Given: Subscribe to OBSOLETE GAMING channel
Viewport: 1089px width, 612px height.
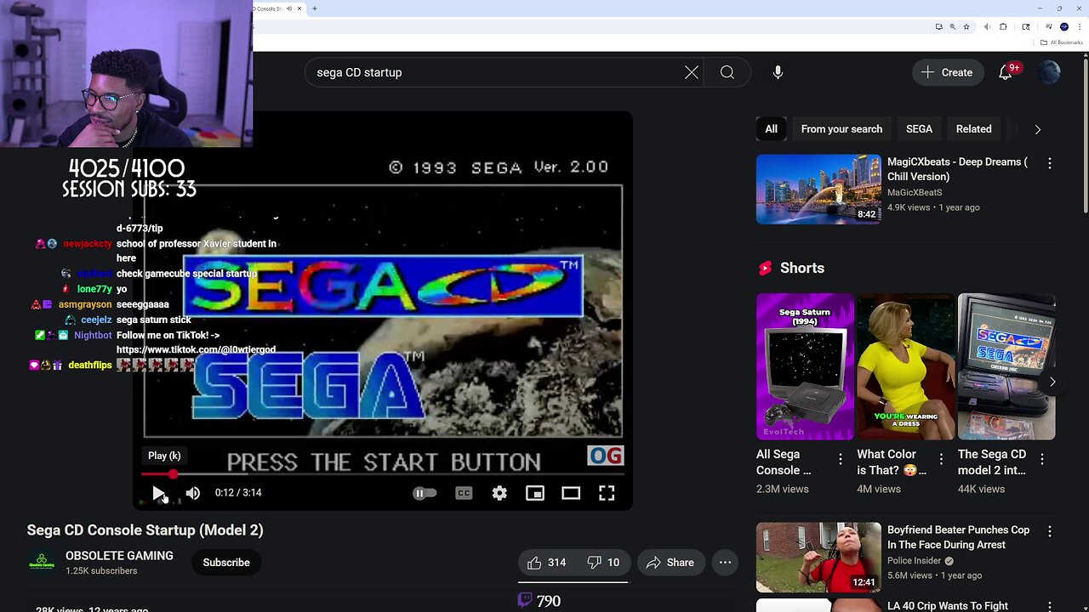Looking at the screenshot, I should (226, 563).
